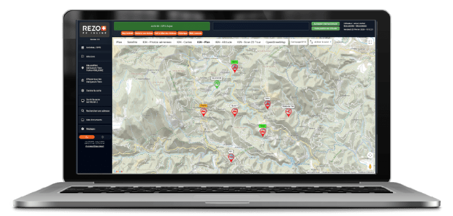The height and width of the screenshot is (216, 453).
Task: Click the upper green button in header
Action: [325, 23]
